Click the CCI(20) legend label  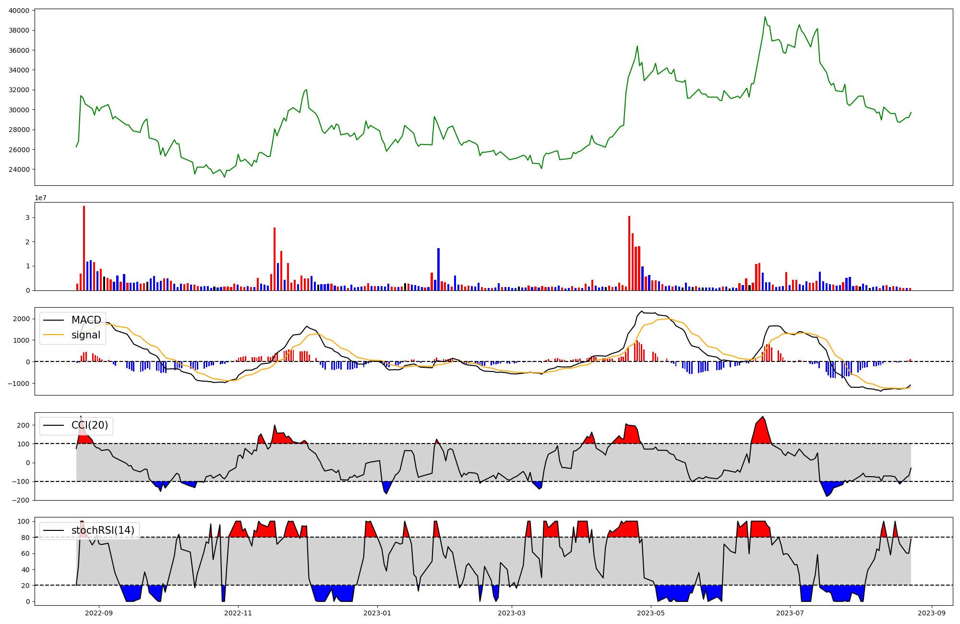(90, 425)
